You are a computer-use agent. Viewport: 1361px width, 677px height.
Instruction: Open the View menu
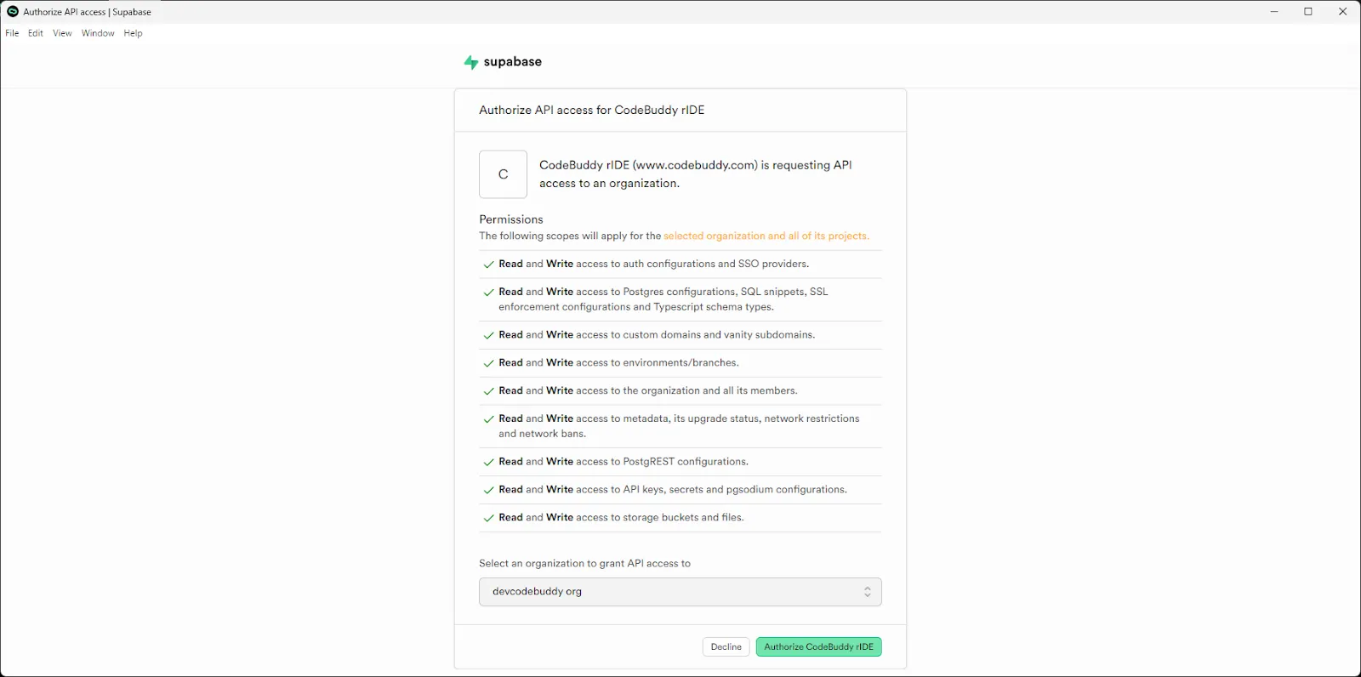[x=62, y=33]
